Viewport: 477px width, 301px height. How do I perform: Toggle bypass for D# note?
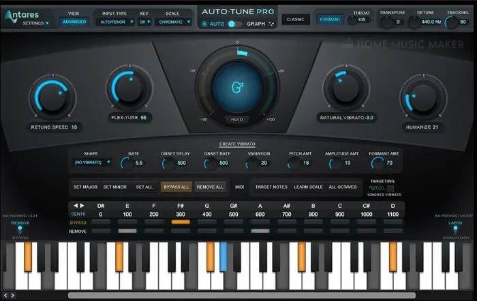tap(101, 222)
